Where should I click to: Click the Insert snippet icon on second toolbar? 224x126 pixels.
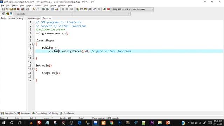click(x=3, y=14)
